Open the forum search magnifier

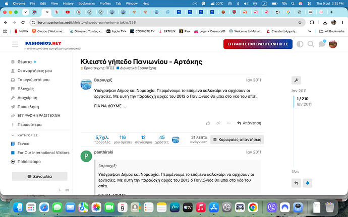(311, 44)
